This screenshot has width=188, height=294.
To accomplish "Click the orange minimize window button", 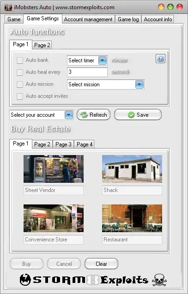I will (x=161, y=7).
